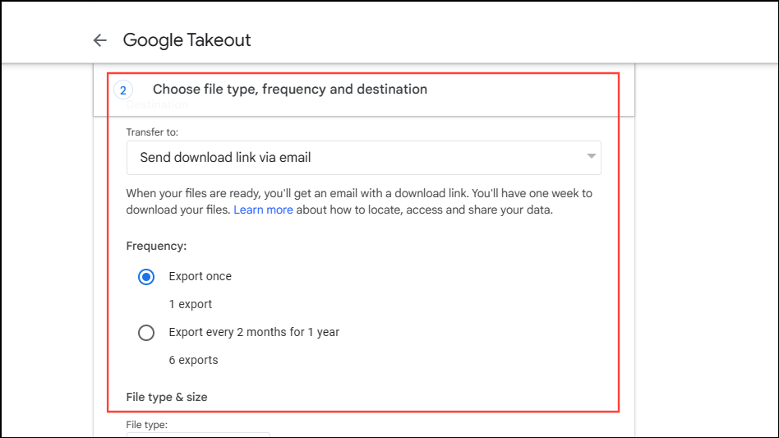Click the '6 exports' text
Image resolution: width=779 pixels, height=438 pixels.
pos(193,360)
